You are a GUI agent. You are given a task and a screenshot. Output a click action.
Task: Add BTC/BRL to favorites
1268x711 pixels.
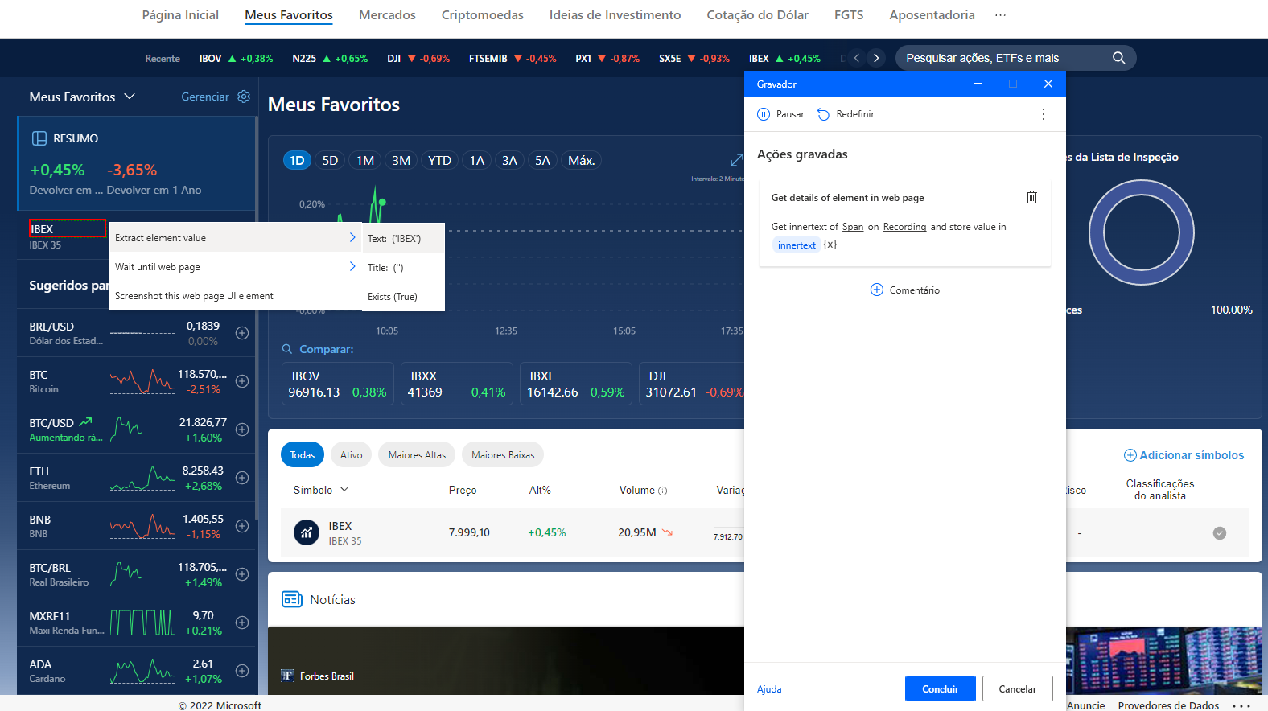[x=242, y=574]
